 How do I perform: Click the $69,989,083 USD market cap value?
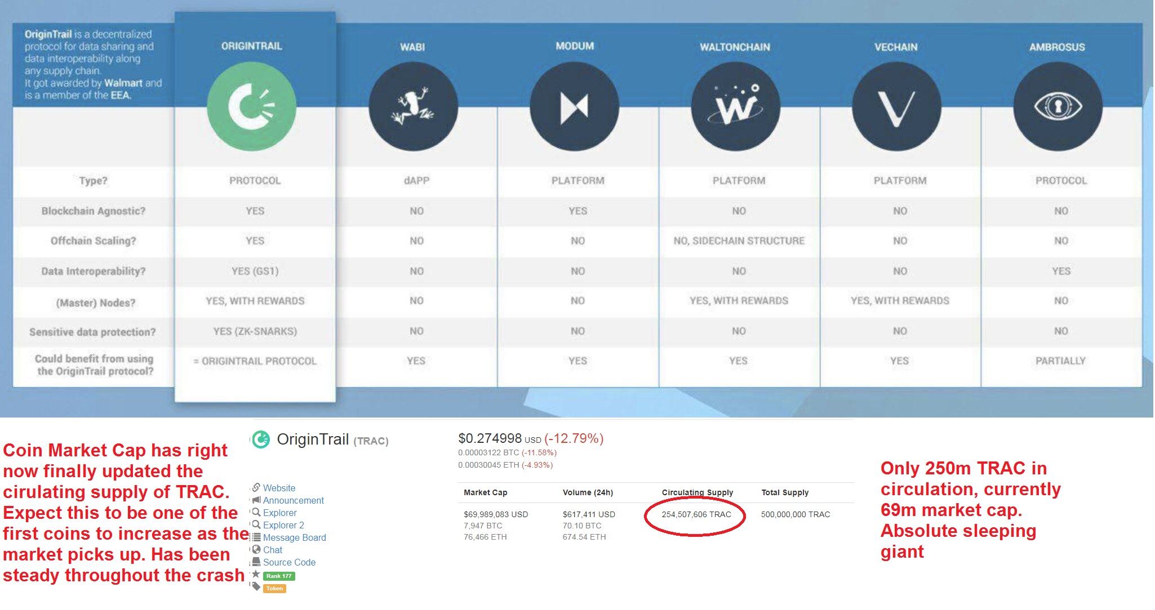coord(496,514)
